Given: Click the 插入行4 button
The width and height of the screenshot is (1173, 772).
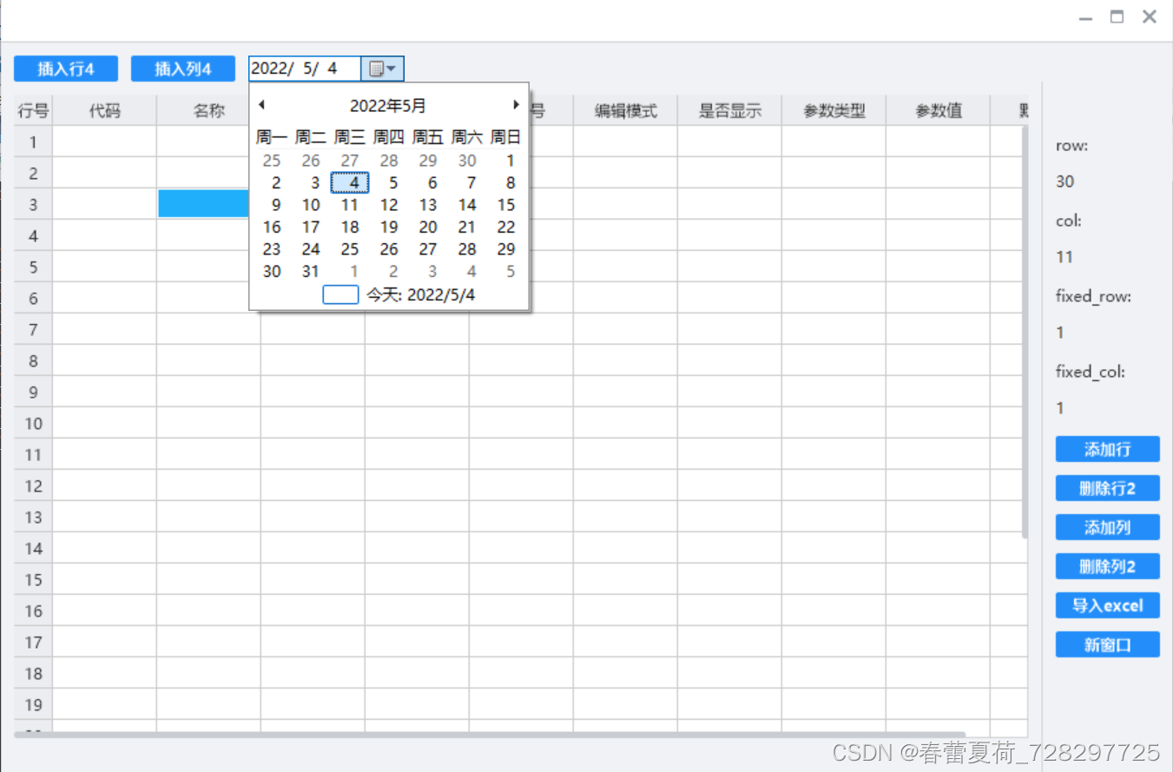Looking at the screenshot, I should coord(65,68).
